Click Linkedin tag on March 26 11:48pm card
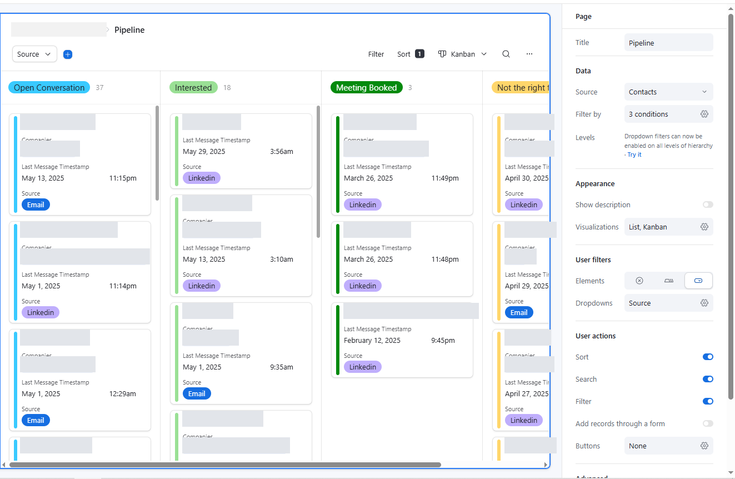 click(363, 286)
